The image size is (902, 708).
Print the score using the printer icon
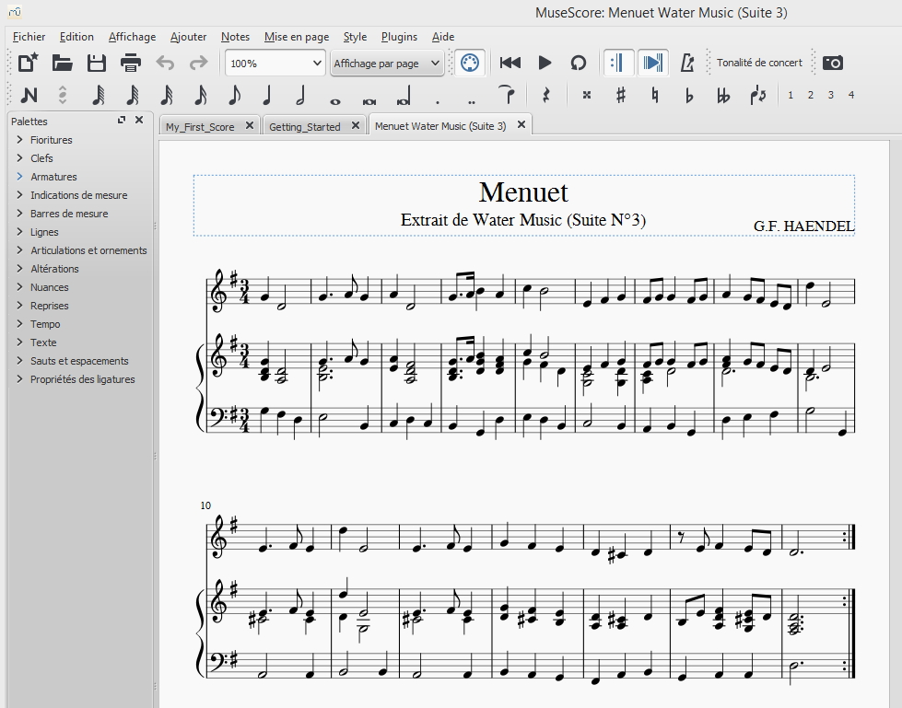[130, 63]
